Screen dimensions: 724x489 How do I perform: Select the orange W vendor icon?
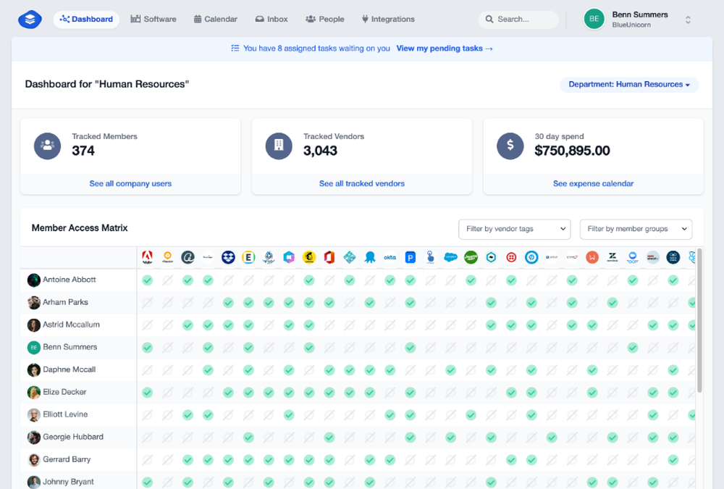(x=592, y=257)
